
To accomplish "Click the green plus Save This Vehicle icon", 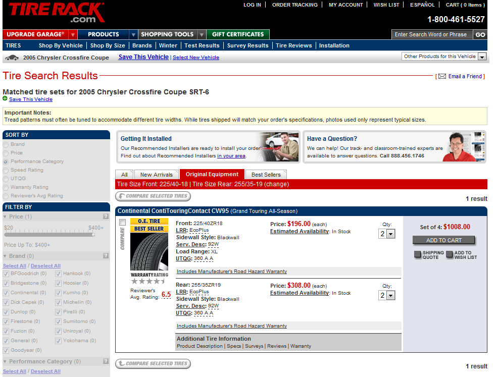I will 5,98.
